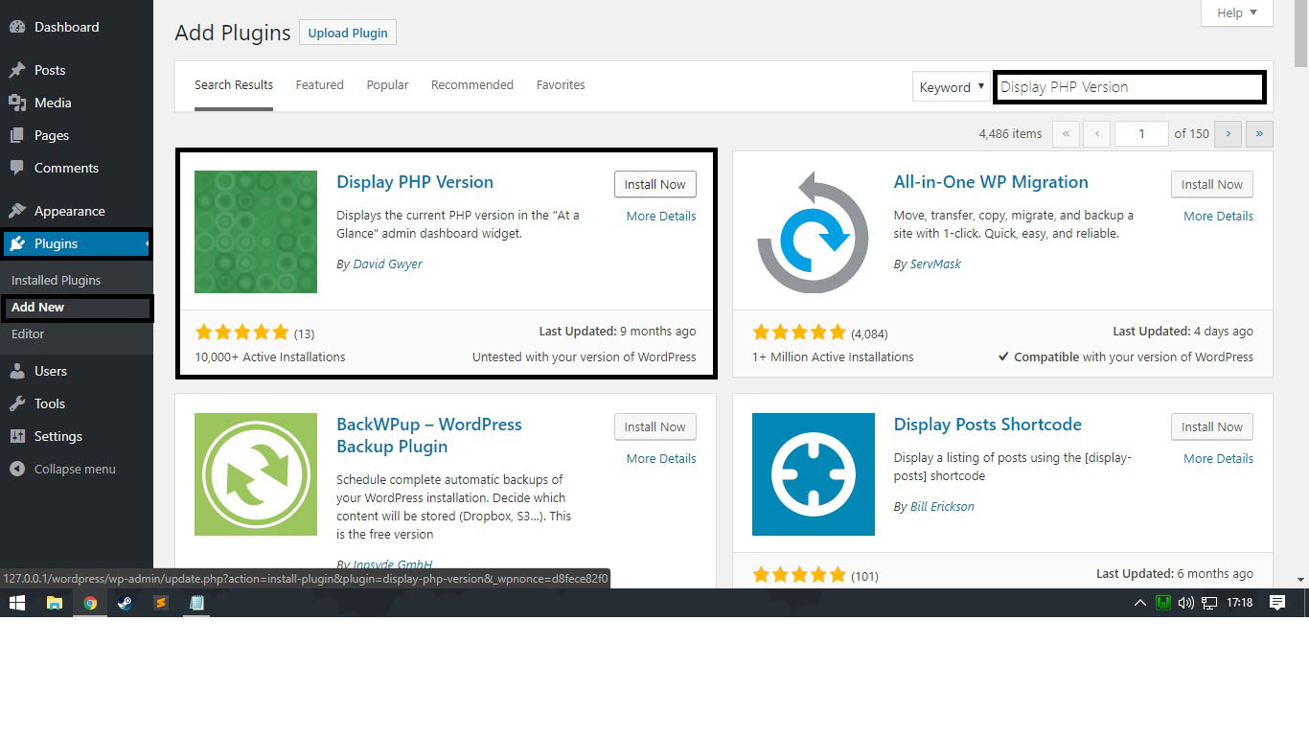This screenshot has height=736, width=1309.
Task: Install the All-in-One WP Migration plugin
Action: point(1212,184)
